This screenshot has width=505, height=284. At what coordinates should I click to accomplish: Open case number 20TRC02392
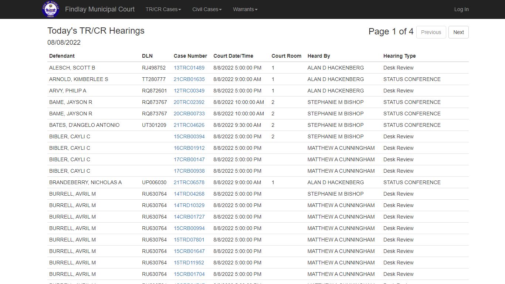tap(189, 102)
